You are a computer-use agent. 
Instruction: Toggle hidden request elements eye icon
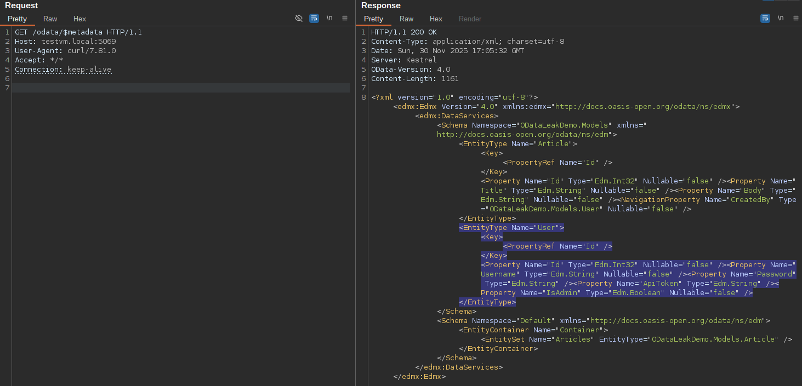pyautogui.click(x=299, y=18)
